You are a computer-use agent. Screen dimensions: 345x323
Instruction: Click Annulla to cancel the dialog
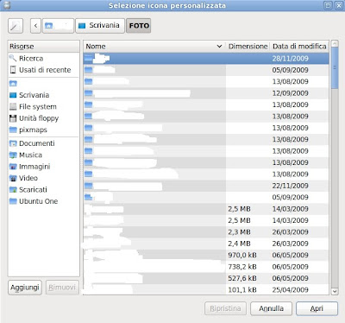coord(271,308)
